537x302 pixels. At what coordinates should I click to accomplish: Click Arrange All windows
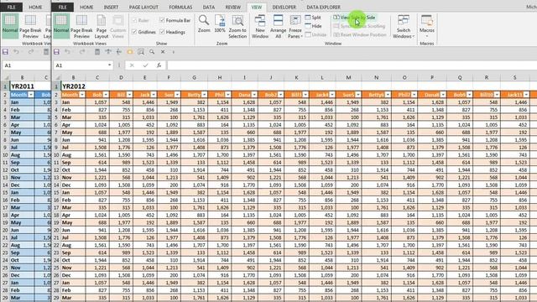pyautogui.click(x=278, y=27)
